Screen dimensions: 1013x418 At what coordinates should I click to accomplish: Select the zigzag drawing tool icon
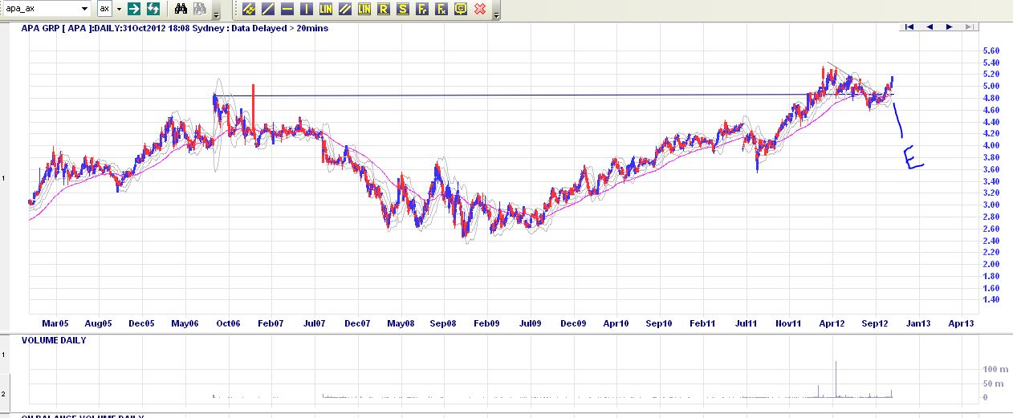tap(249, 9)
